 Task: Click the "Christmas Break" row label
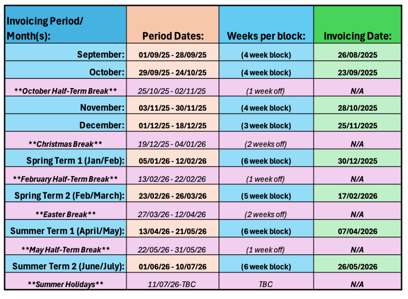click(65, 144)
